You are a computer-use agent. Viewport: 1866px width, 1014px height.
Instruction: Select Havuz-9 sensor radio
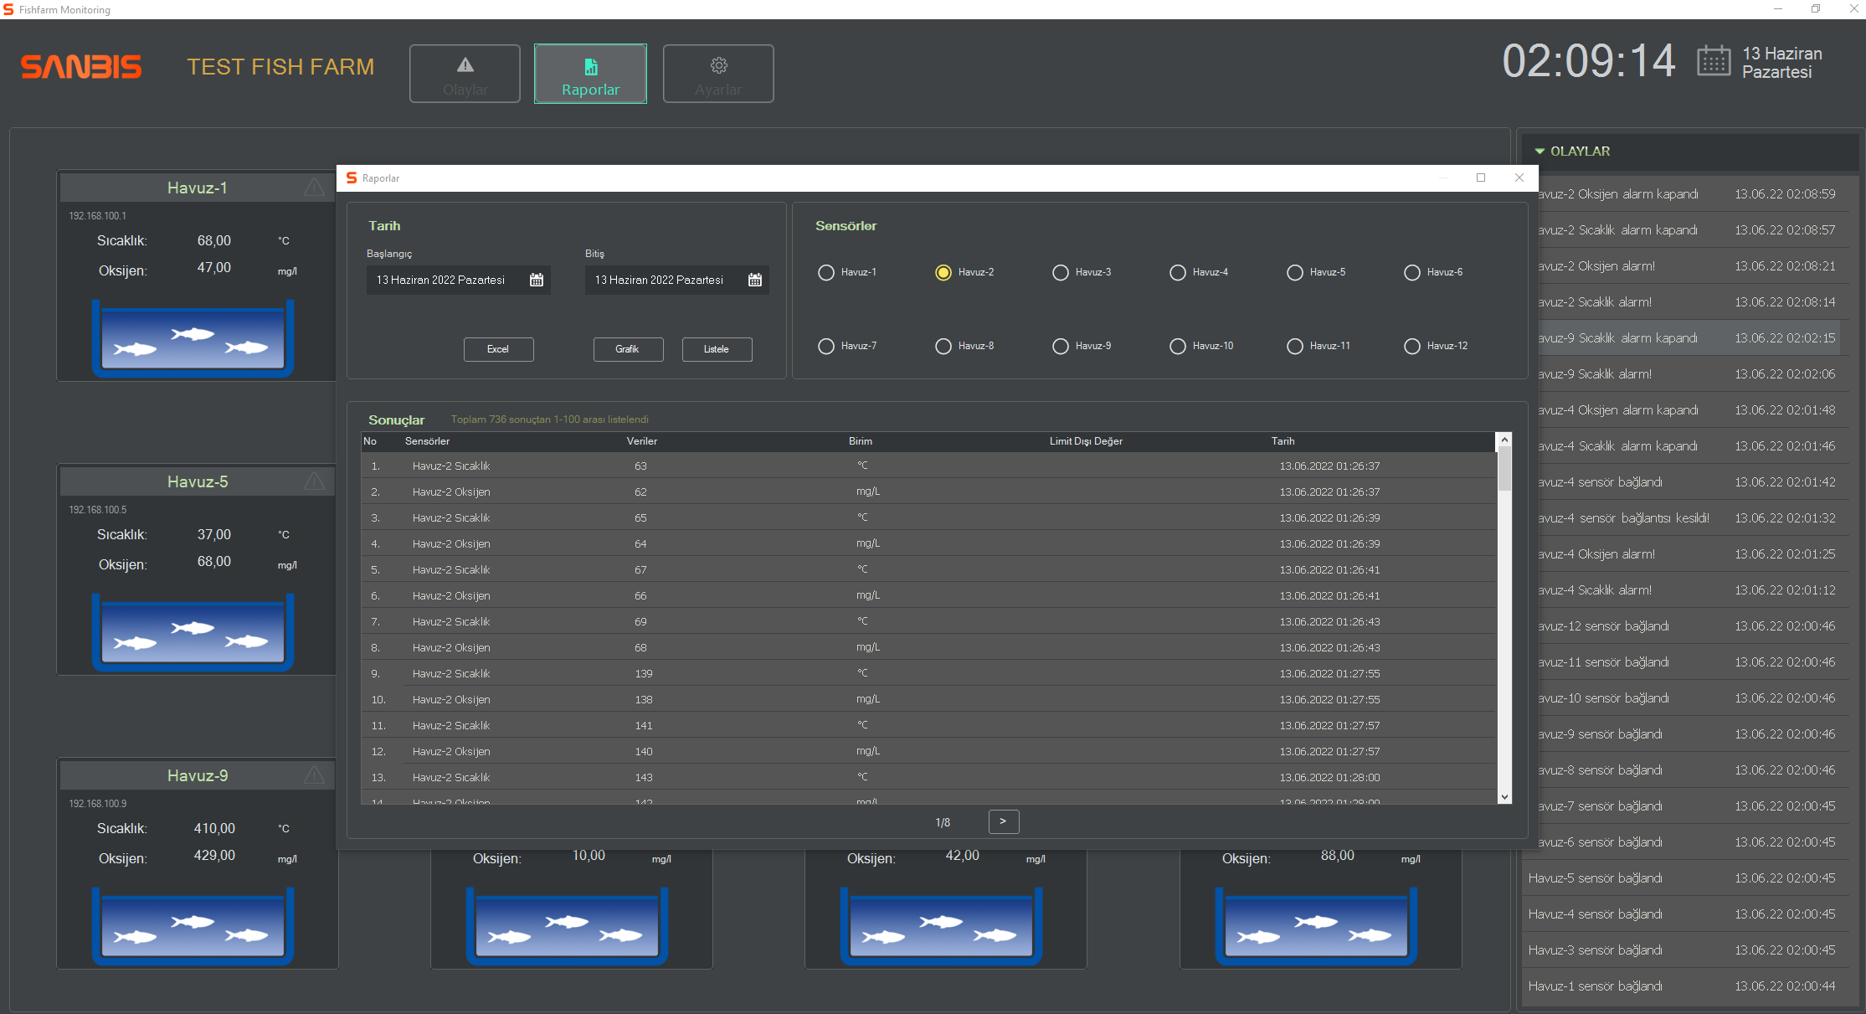coord(1061,346)
